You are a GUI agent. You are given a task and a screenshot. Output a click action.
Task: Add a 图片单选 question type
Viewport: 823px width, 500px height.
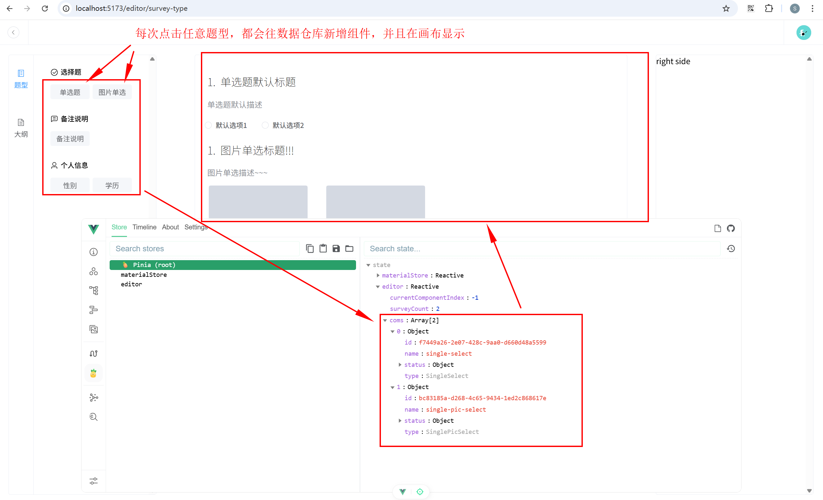112,92
